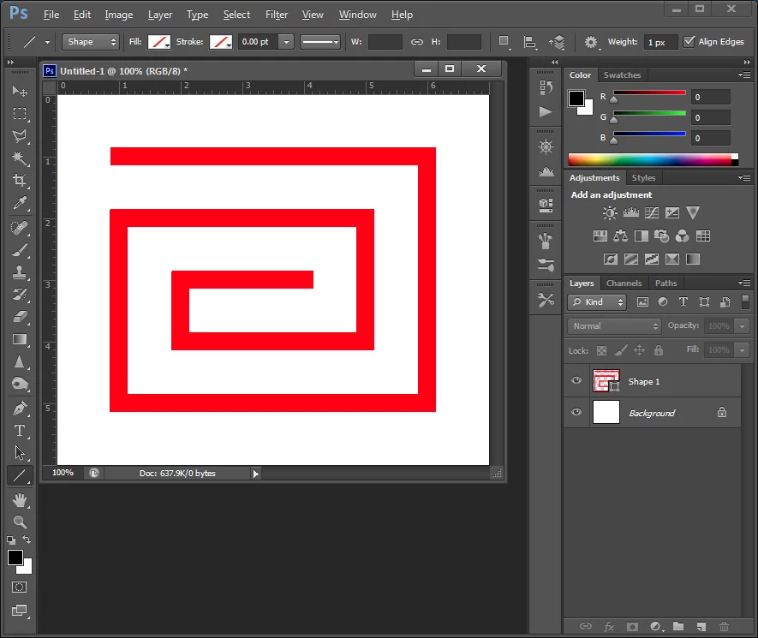
Task: Lock all layer attributes
Action: [x=659, y=350]
